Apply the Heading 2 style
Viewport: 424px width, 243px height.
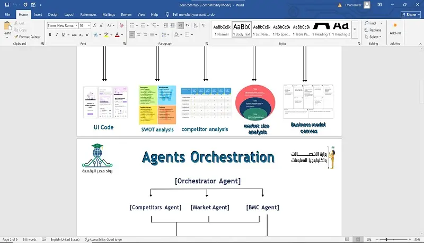[x=341, y=30]
